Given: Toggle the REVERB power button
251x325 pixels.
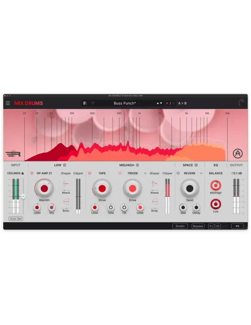Looking at the screenshot, I should [178, 173].
